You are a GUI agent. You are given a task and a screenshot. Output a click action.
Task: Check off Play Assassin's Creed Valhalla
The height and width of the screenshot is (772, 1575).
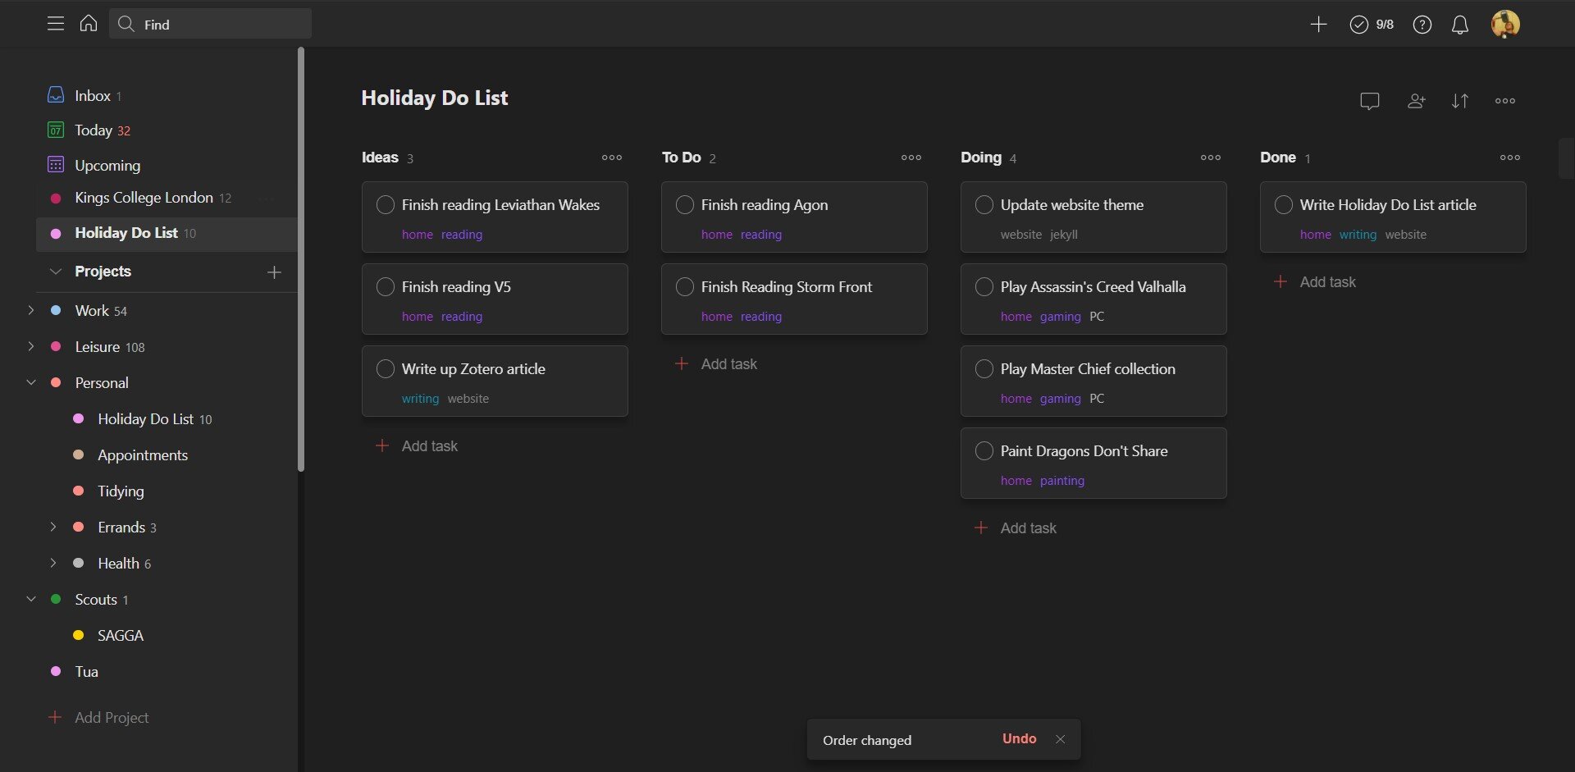pos(984,287)
